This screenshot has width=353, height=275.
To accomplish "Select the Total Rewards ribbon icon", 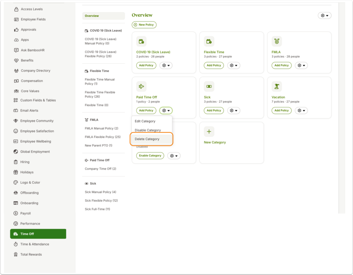I will (x=16, y=254).
